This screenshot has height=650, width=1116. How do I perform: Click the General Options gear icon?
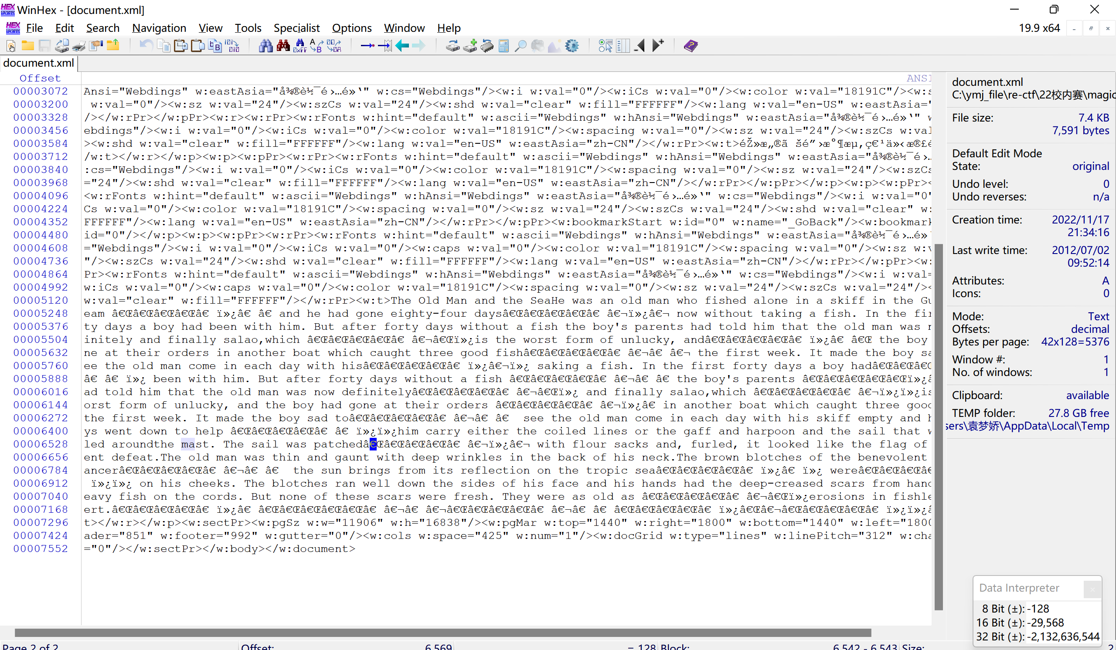[x=572, y=46]
